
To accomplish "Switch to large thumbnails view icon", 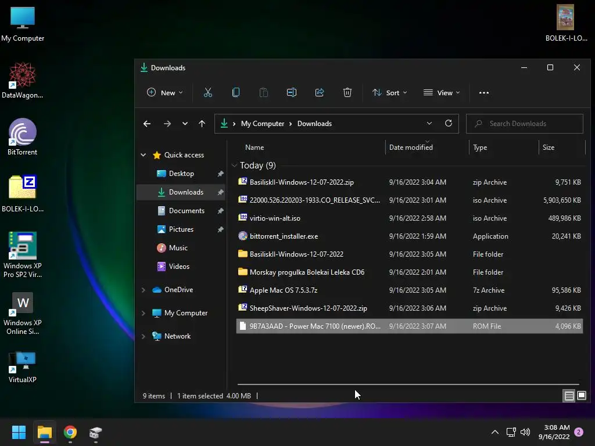I will (581, 396).
